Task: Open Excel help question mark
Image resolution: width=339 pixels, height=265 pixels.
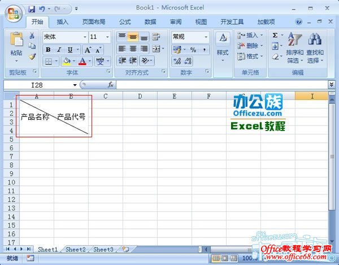Action: [299, 21]
